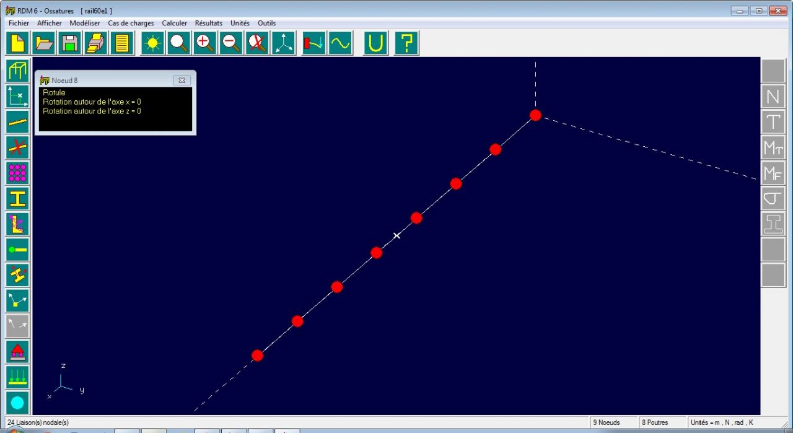
Task: Zoom in with the plus magnifier
Action: click(205, 43)
